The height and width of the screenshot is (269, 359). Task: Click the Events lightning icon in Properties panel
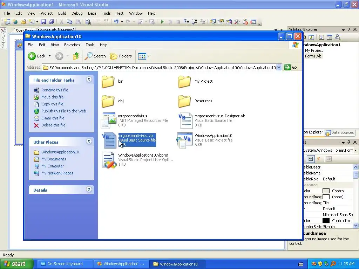pos(318,159)
